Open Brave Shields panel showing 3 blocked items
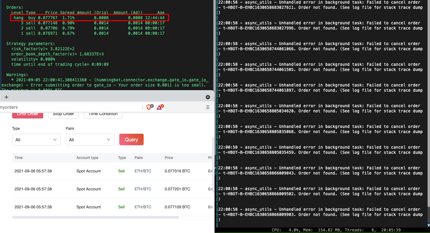This screenshot has width=430, height=233. (149, 107)
